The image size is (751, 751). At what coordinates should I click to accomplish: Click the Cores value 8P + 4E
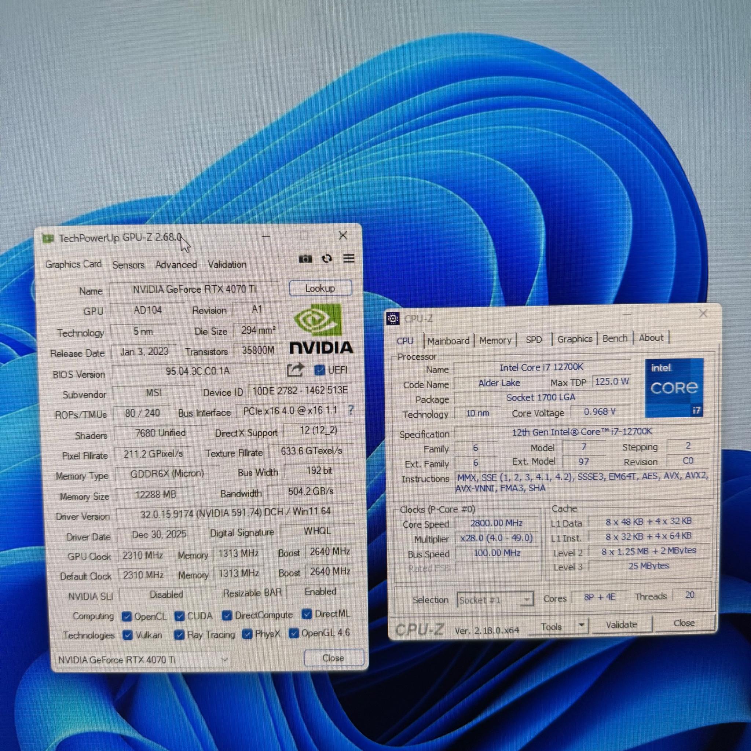pos(600,597)
